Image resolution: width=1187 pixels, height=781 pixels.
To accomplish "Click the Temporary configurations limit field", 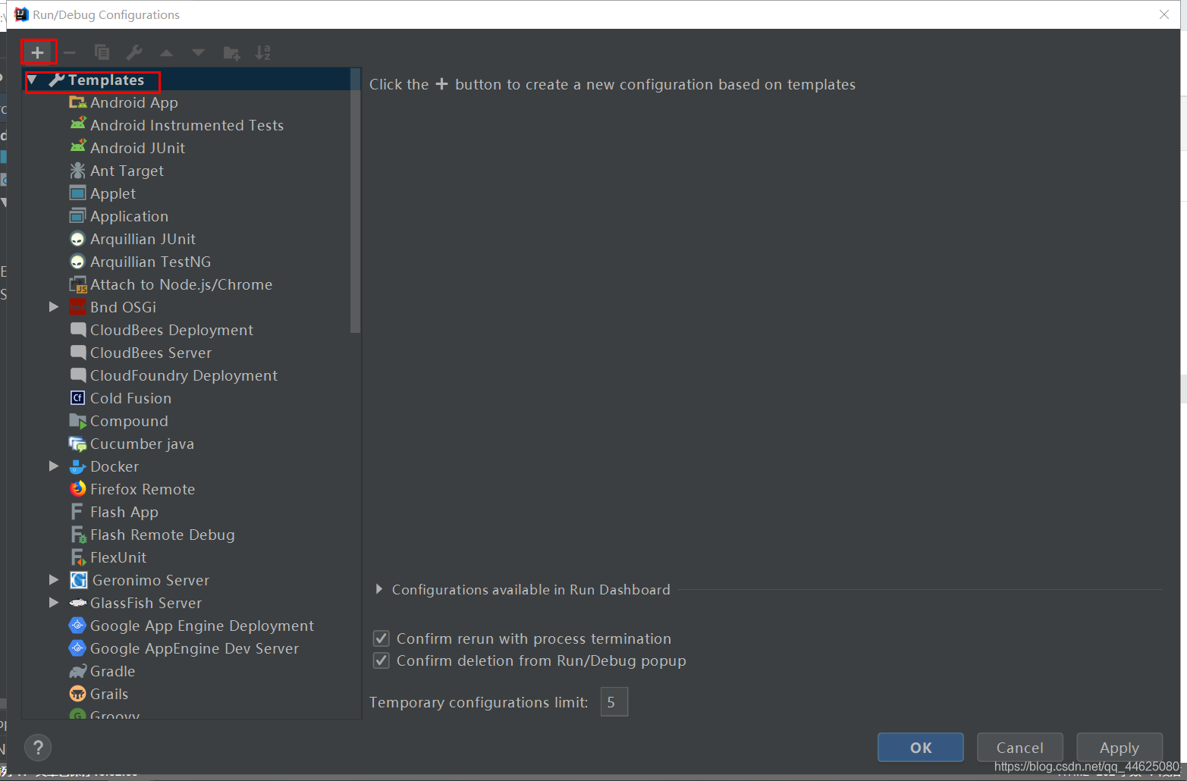I will click(614, 702).
